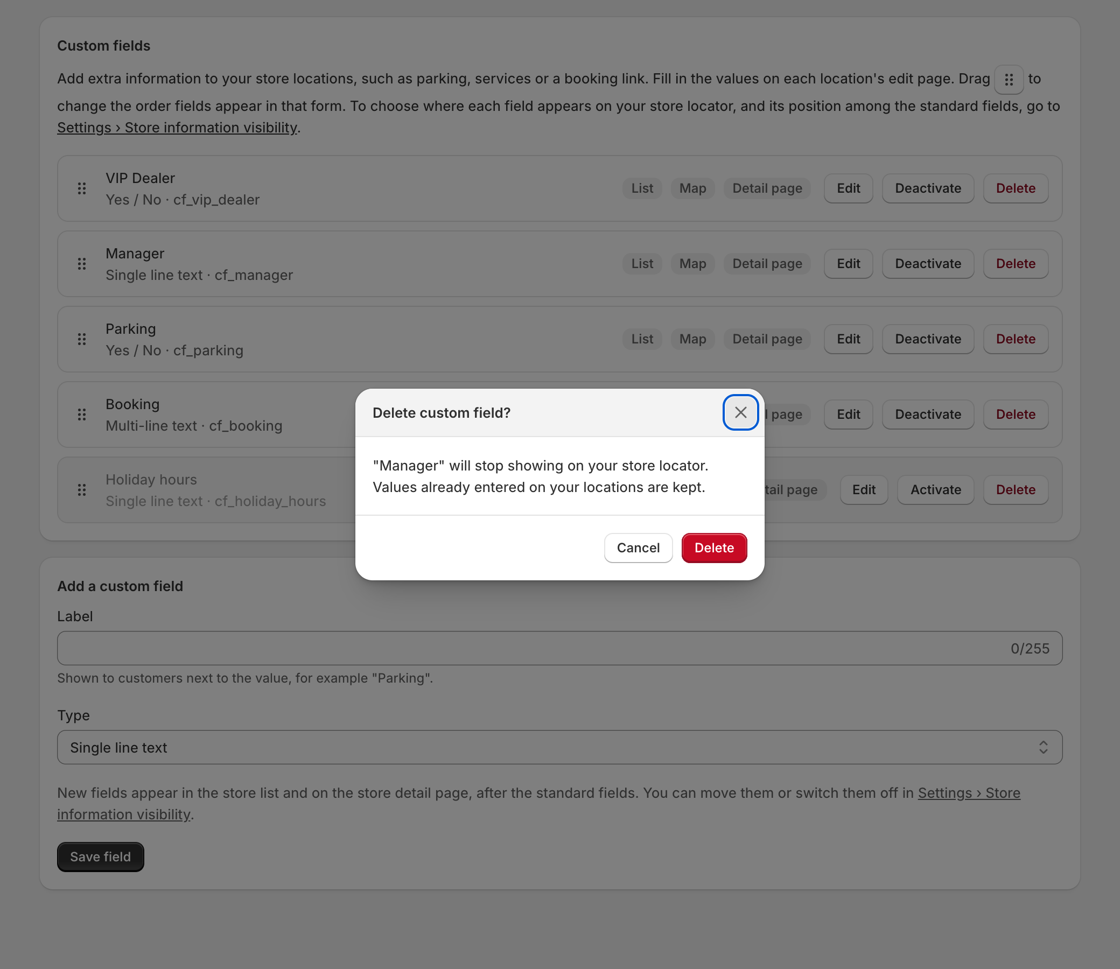Delete the Manager field row

pyautogui.click(x=1016, y=264)
